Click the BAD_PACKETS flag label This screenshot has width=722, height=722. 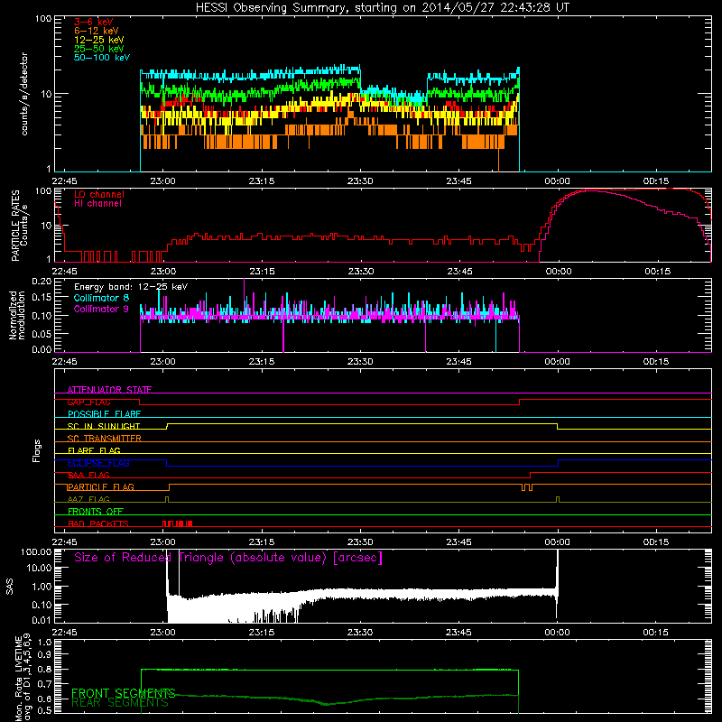(97, 523)
